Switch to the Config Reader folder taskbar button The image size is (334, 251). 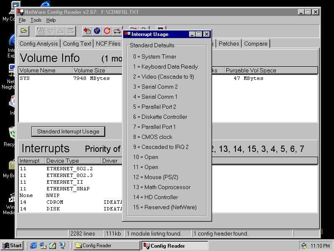[x=106, y=246]
